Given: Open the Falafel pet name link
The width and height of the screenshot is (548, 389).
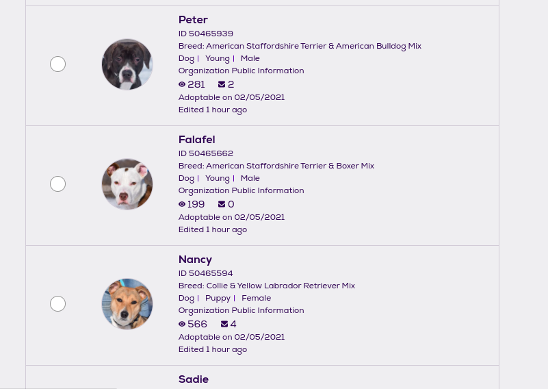Looking at the screenshot, I should (196, 140).
